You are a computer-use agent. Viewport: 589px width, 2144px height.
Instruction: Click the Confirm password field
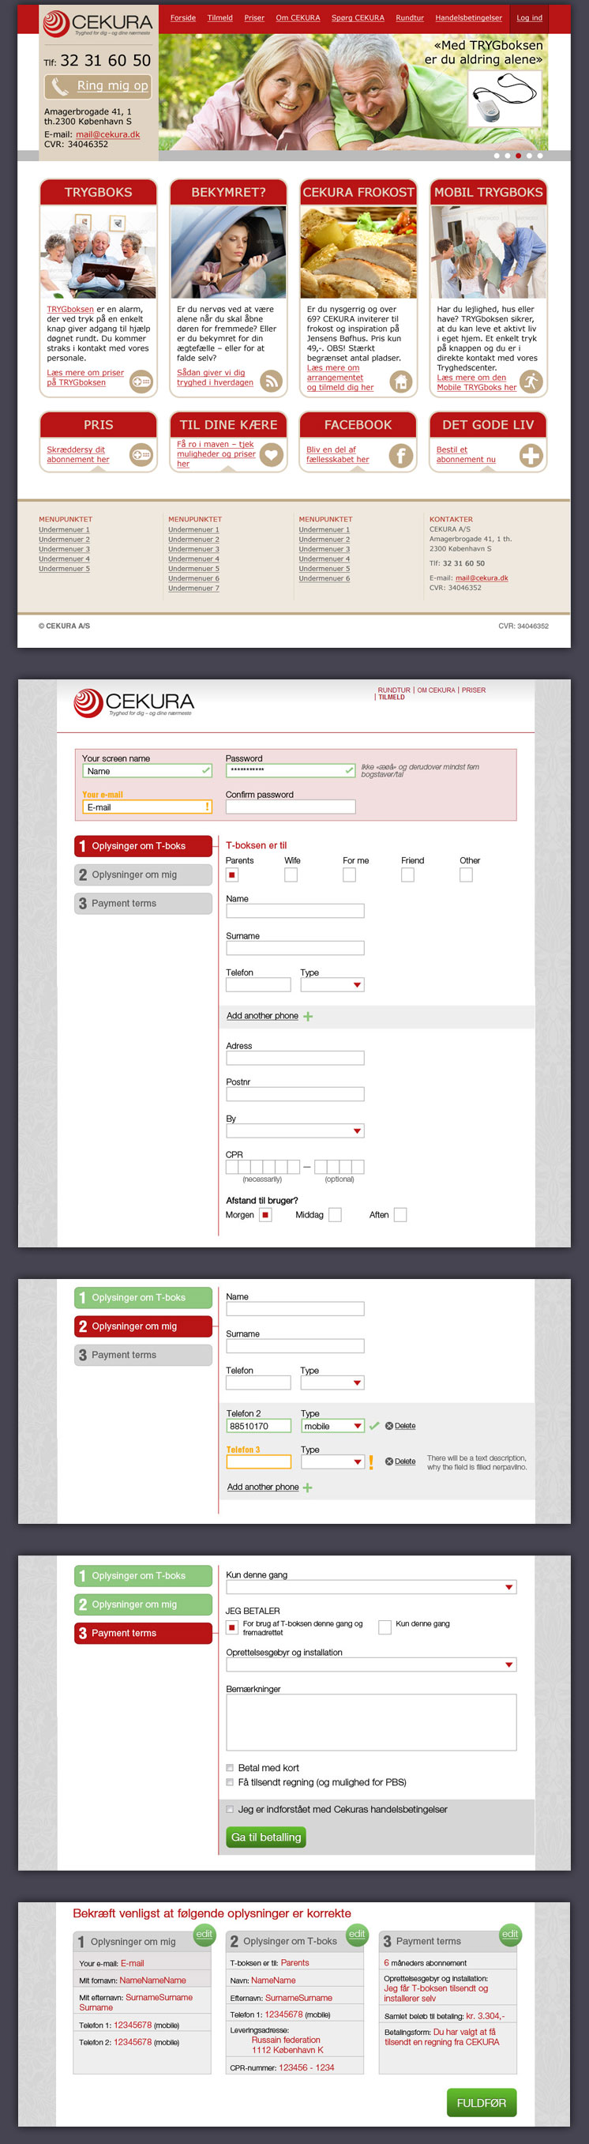coord(291,807)
